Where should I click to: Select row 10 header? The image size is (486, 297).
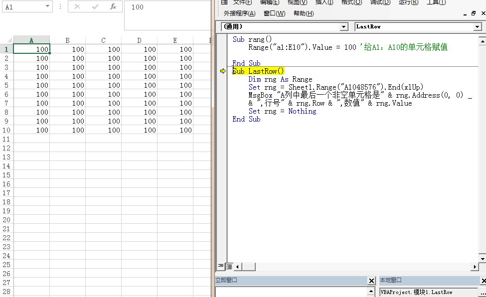click(x=6, y=130)
